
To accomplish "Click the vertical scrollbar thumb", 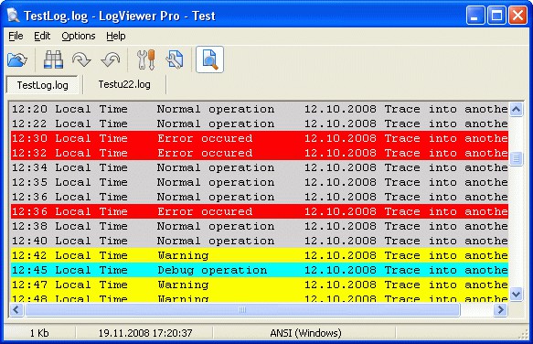I will pyautogui.click(x=516, y=158).
